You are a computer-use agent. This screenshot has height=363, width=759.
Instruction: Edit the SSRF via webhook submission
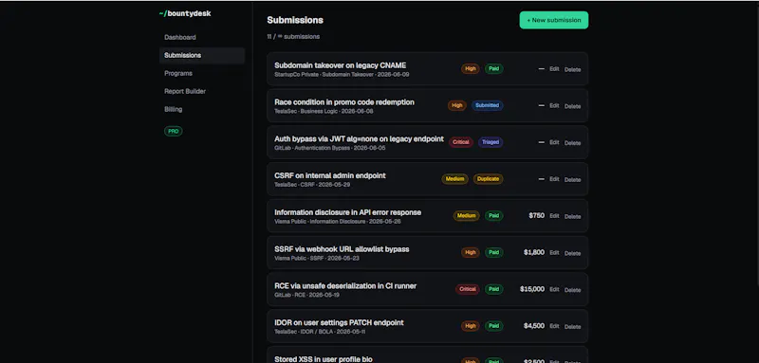tap(554, 253)
